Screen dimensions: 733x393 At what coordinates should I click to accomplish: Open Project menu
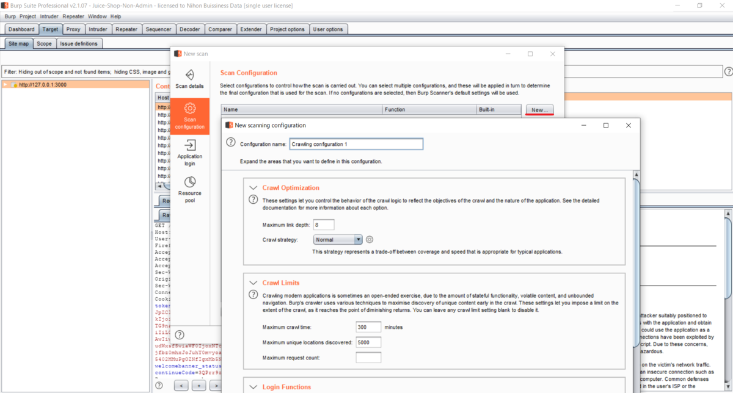pos(27,16)
